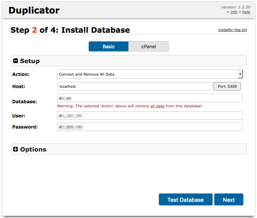Click the Next button
The width and height of the screenshot is (257, 218).
point(229,199)
